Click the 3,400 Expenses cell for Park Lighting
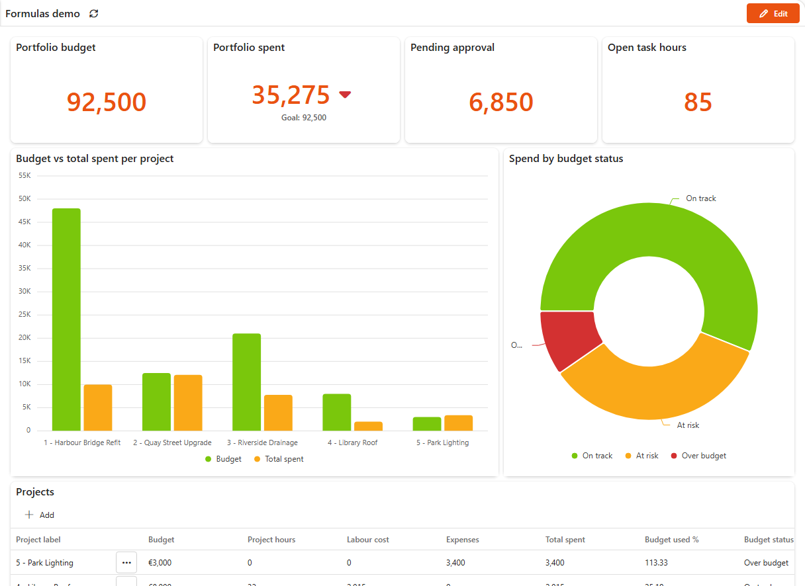This screenshot has height=586, width=805. (455, 563)
